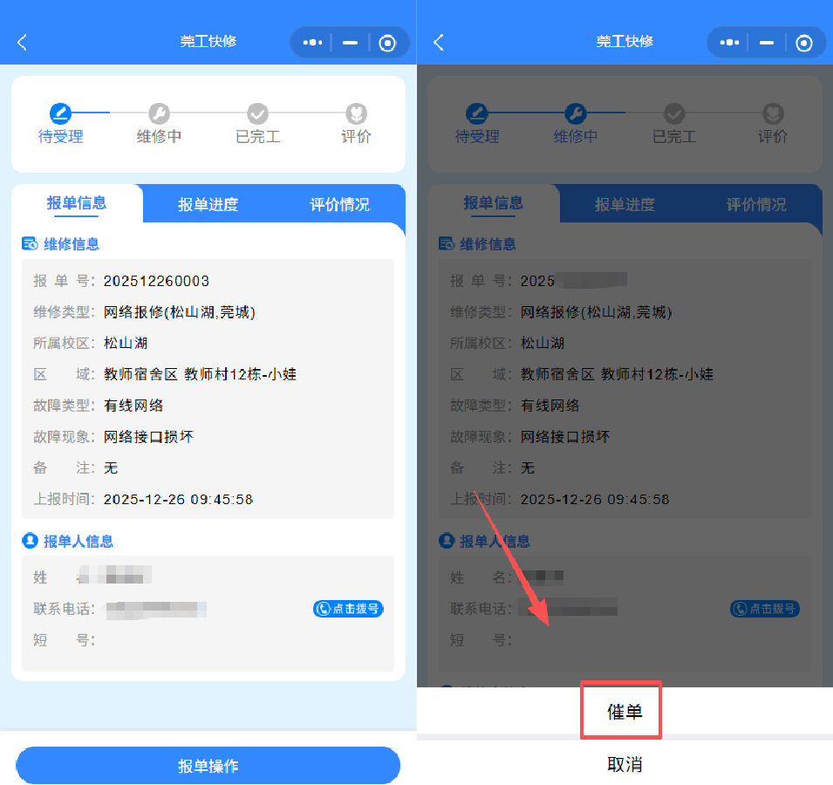Tap 取消 to dismiss the action sheet
Screen dimensions: 833x785
(624, 764)
